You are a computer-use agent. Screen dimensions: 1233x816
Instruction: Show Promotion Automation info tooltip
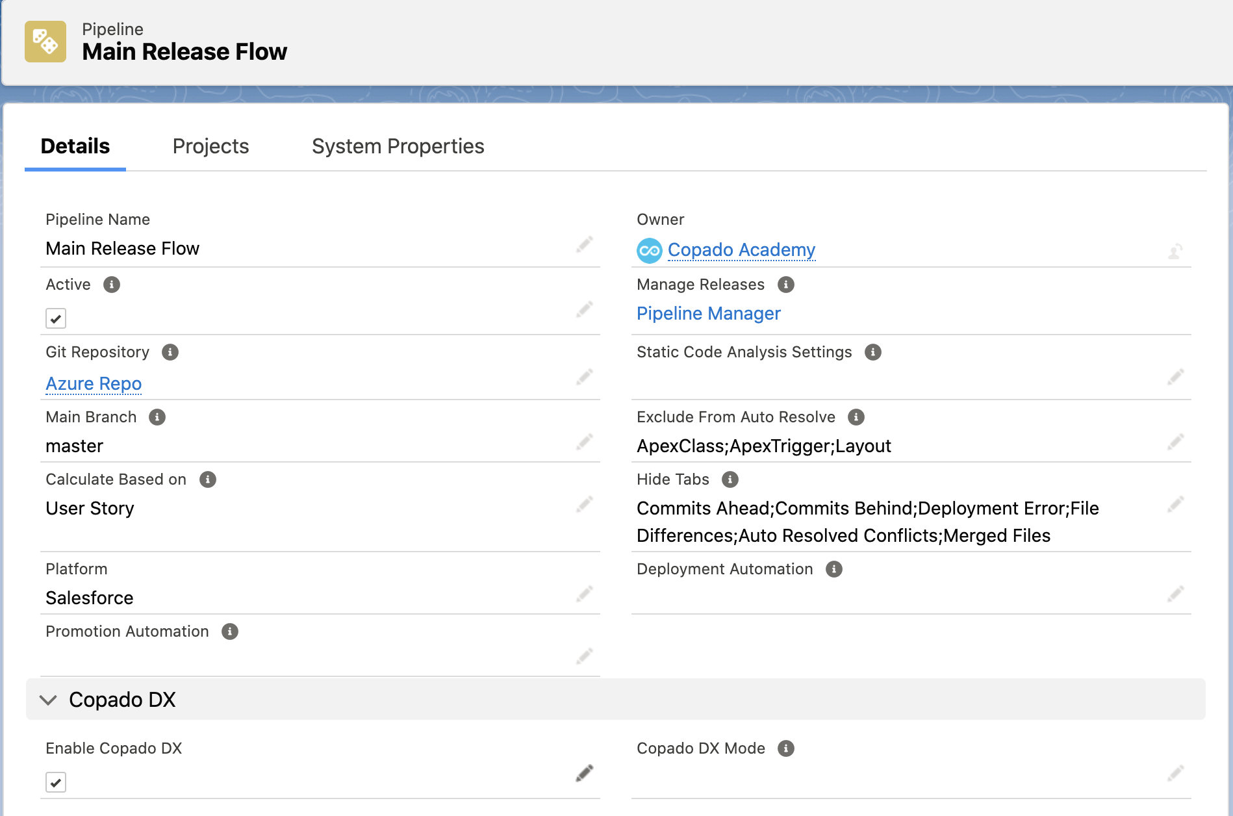pos(230,631)
